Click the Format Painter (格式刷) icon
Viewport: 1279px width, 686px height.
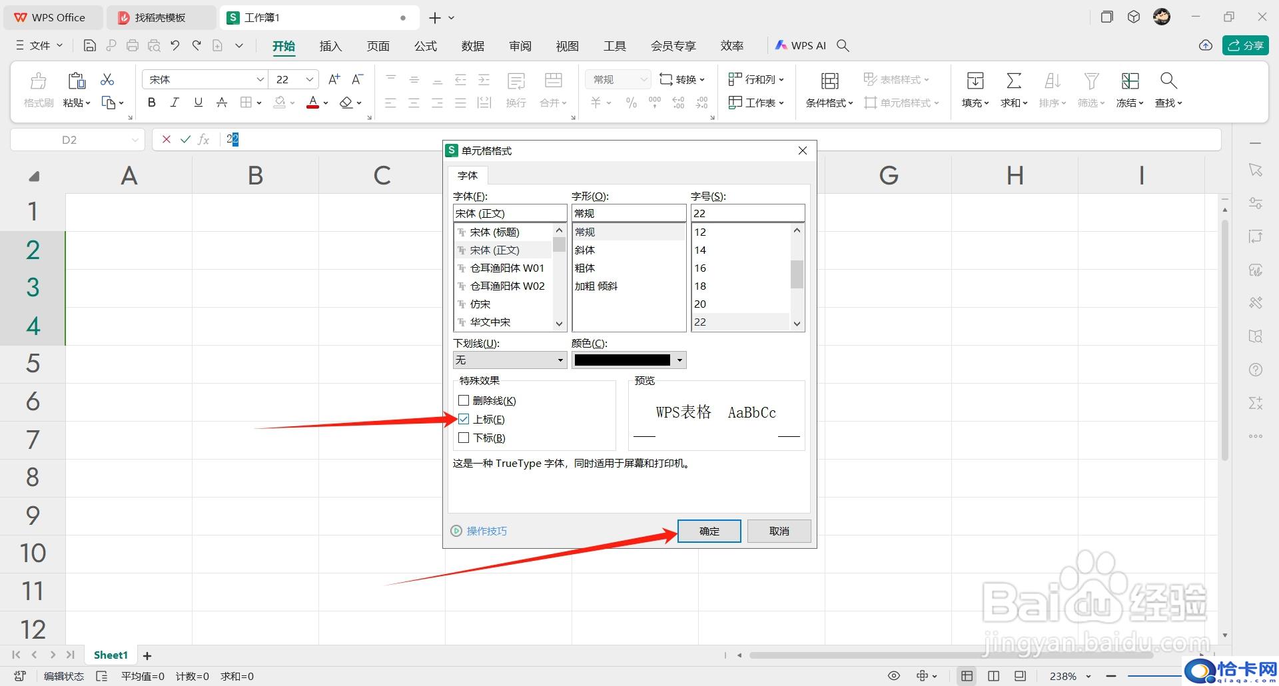39,81
